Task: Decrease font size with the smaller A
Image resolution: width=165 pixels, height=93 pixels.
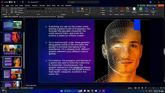Action: click(x=48, y=9)
